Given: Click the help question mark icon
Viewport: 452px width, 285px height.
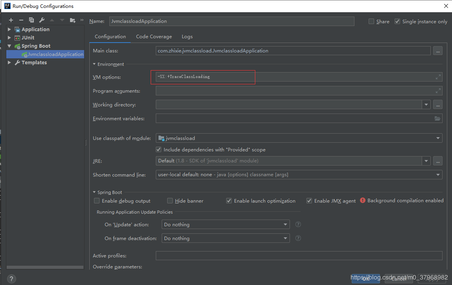Looking at the screenshot, I should click(11, 279).
